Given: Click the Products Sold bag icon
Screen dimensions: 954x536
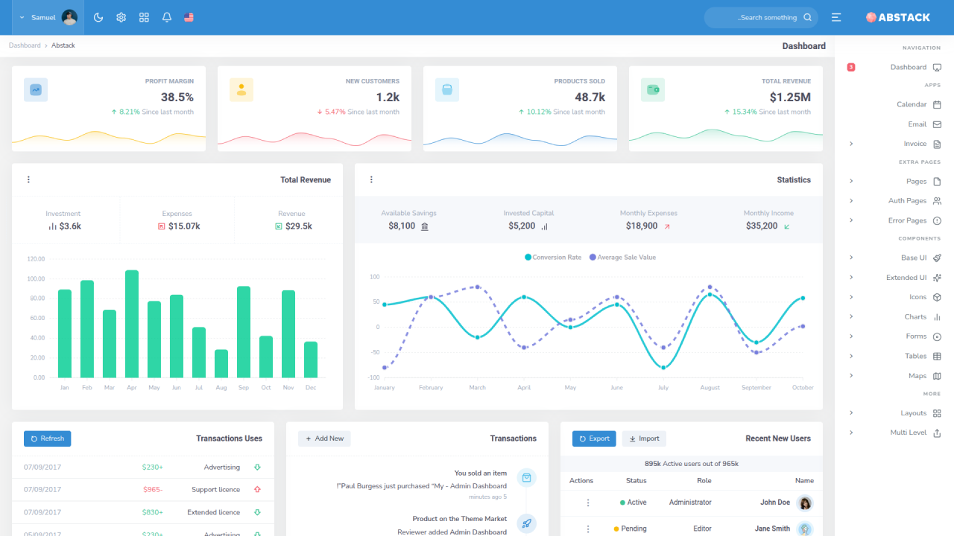Looking at the screenshot, I should pos(447,90).
